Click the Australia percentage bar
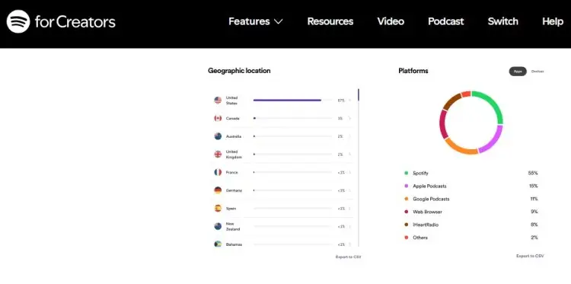This screenshot has height=284, width=571. pos(292,136)
